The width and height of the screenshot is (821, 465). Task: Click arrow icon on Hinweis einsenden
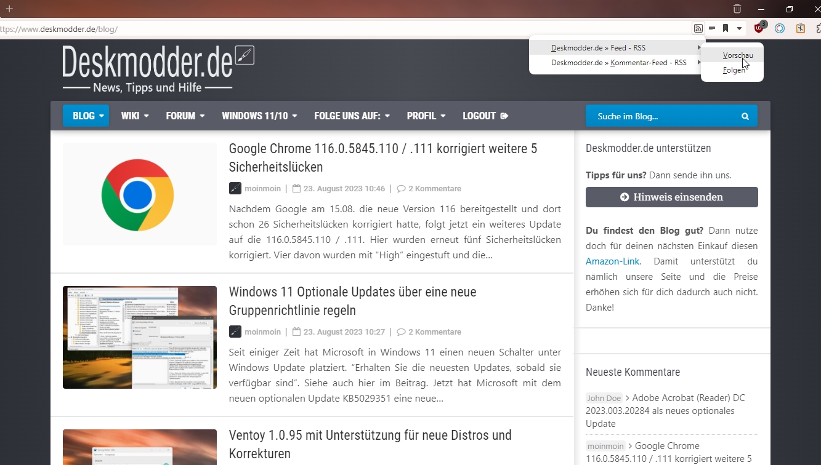tap(625, 197)
